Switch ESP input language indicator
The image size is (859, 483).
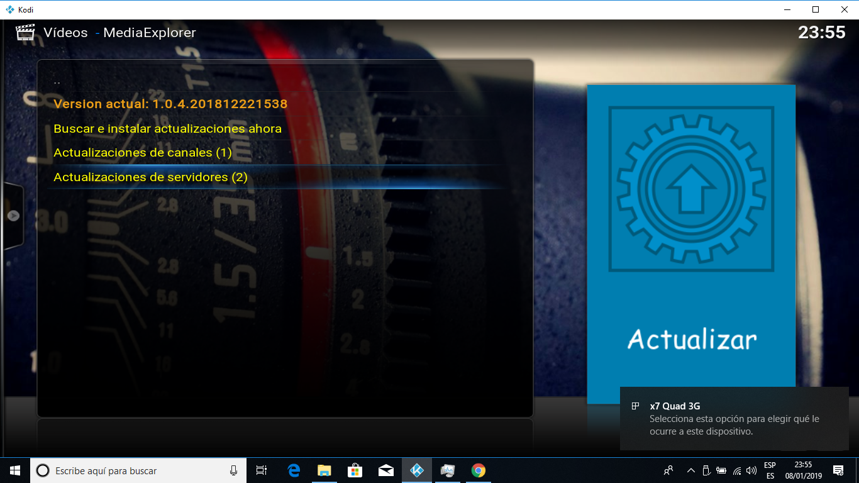770,470
